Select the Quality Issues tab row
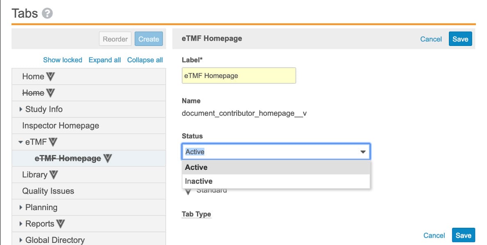The height and width of the screenshot is (245, 487). click(x=89, y=191)
